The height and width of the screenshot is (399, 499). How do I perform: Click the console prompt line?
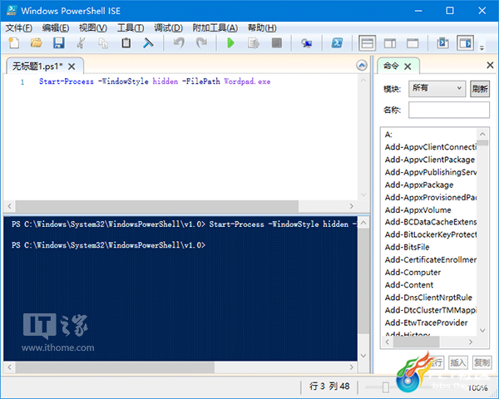pyautogui.click(x=108, y=245)
